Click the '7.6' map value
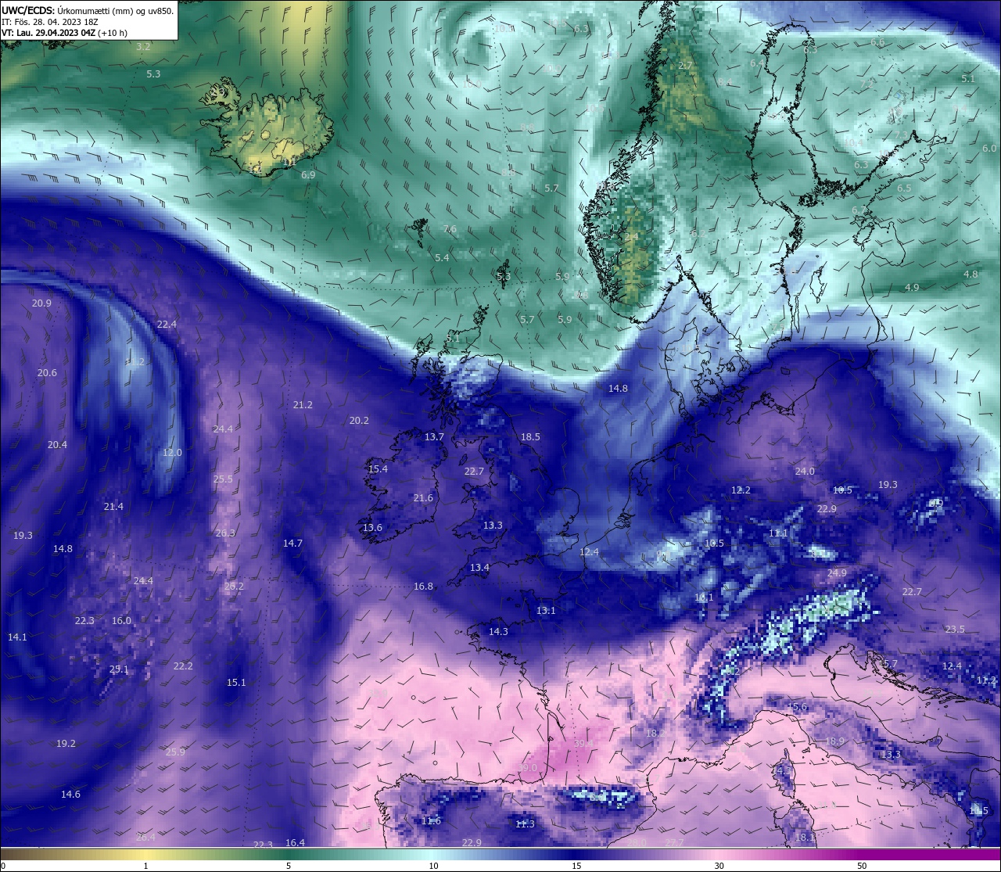Image resolution: width=1001 pixels, height=872 pixels. [450, 229]
